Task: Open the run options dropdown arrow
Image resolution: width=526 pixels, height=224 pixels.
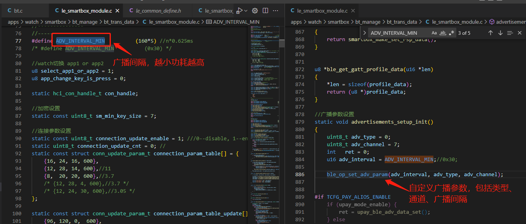Action: [x=246, y=11]
